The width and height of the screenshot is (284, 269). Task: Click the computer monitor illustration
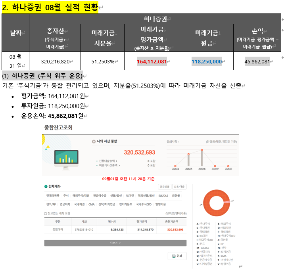pyautogui.click(x=66, y=159)
